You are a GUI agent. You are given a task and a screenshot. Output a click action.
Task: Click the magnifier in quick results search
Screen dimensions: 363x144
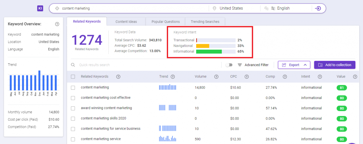click(x=73, y=65)
